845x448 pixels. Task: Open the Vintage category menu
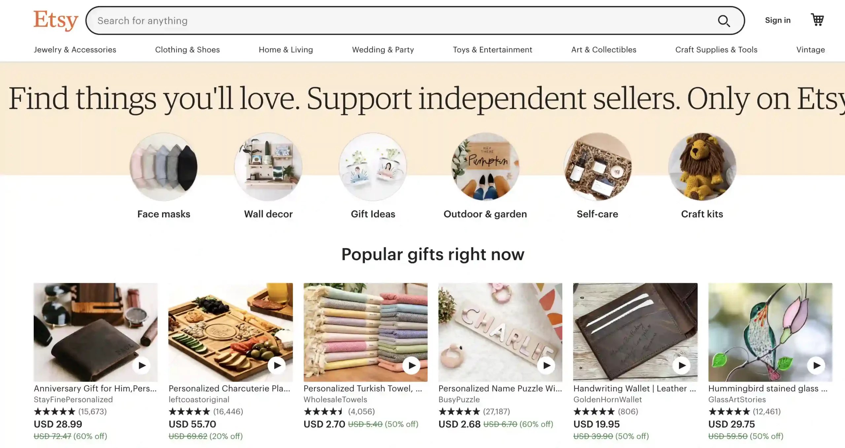[x=811, y=50]
